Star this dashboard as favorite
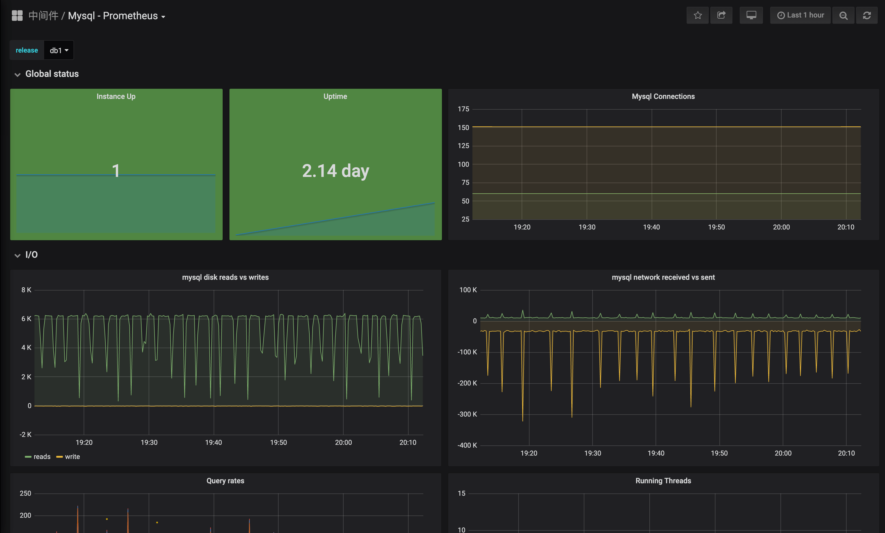Viewport: 885px width, 533px height. [x=697, y=16]
